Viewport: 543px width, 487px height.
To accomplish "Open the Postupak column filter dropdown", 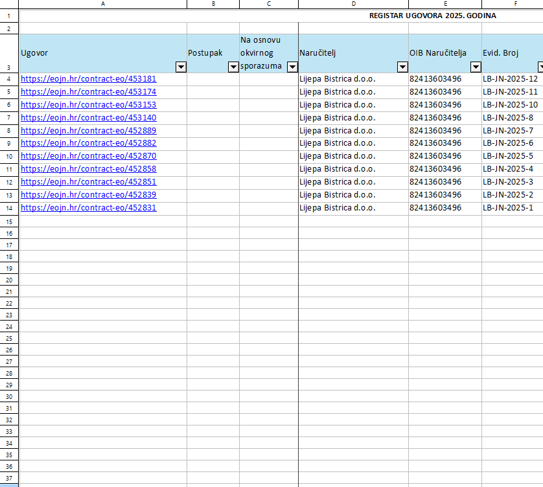I will click(x=234, y=67).
